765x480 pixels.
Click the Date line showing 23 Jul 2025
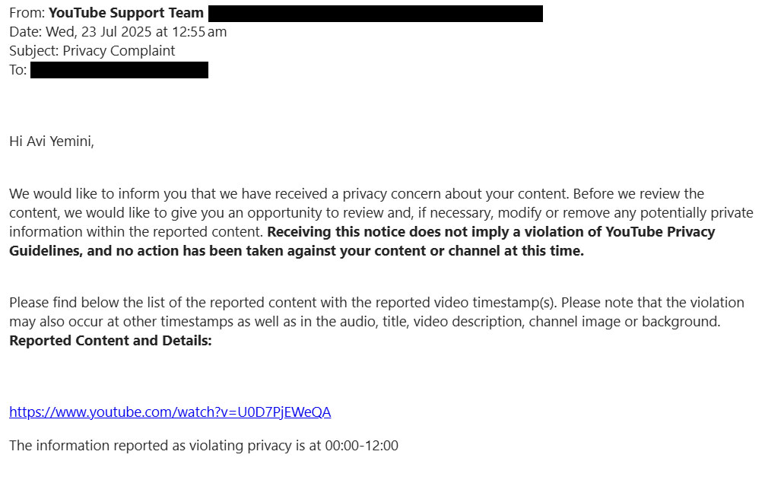(x=118, y=32)
